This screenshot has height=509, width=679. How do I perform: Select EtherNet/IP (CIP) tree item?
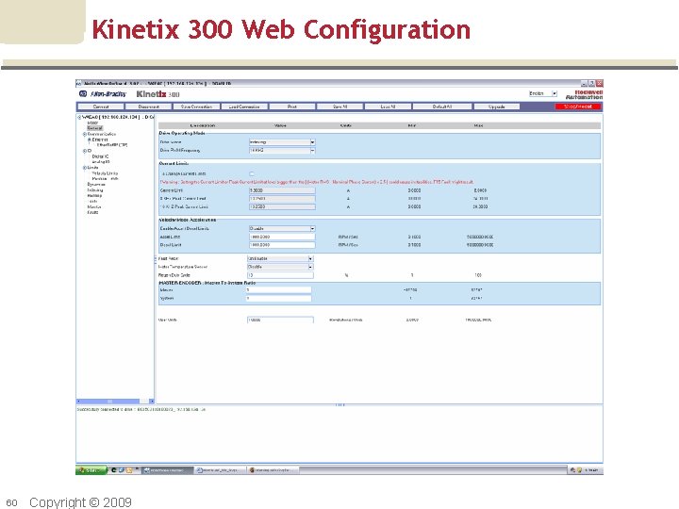point(112,145)
